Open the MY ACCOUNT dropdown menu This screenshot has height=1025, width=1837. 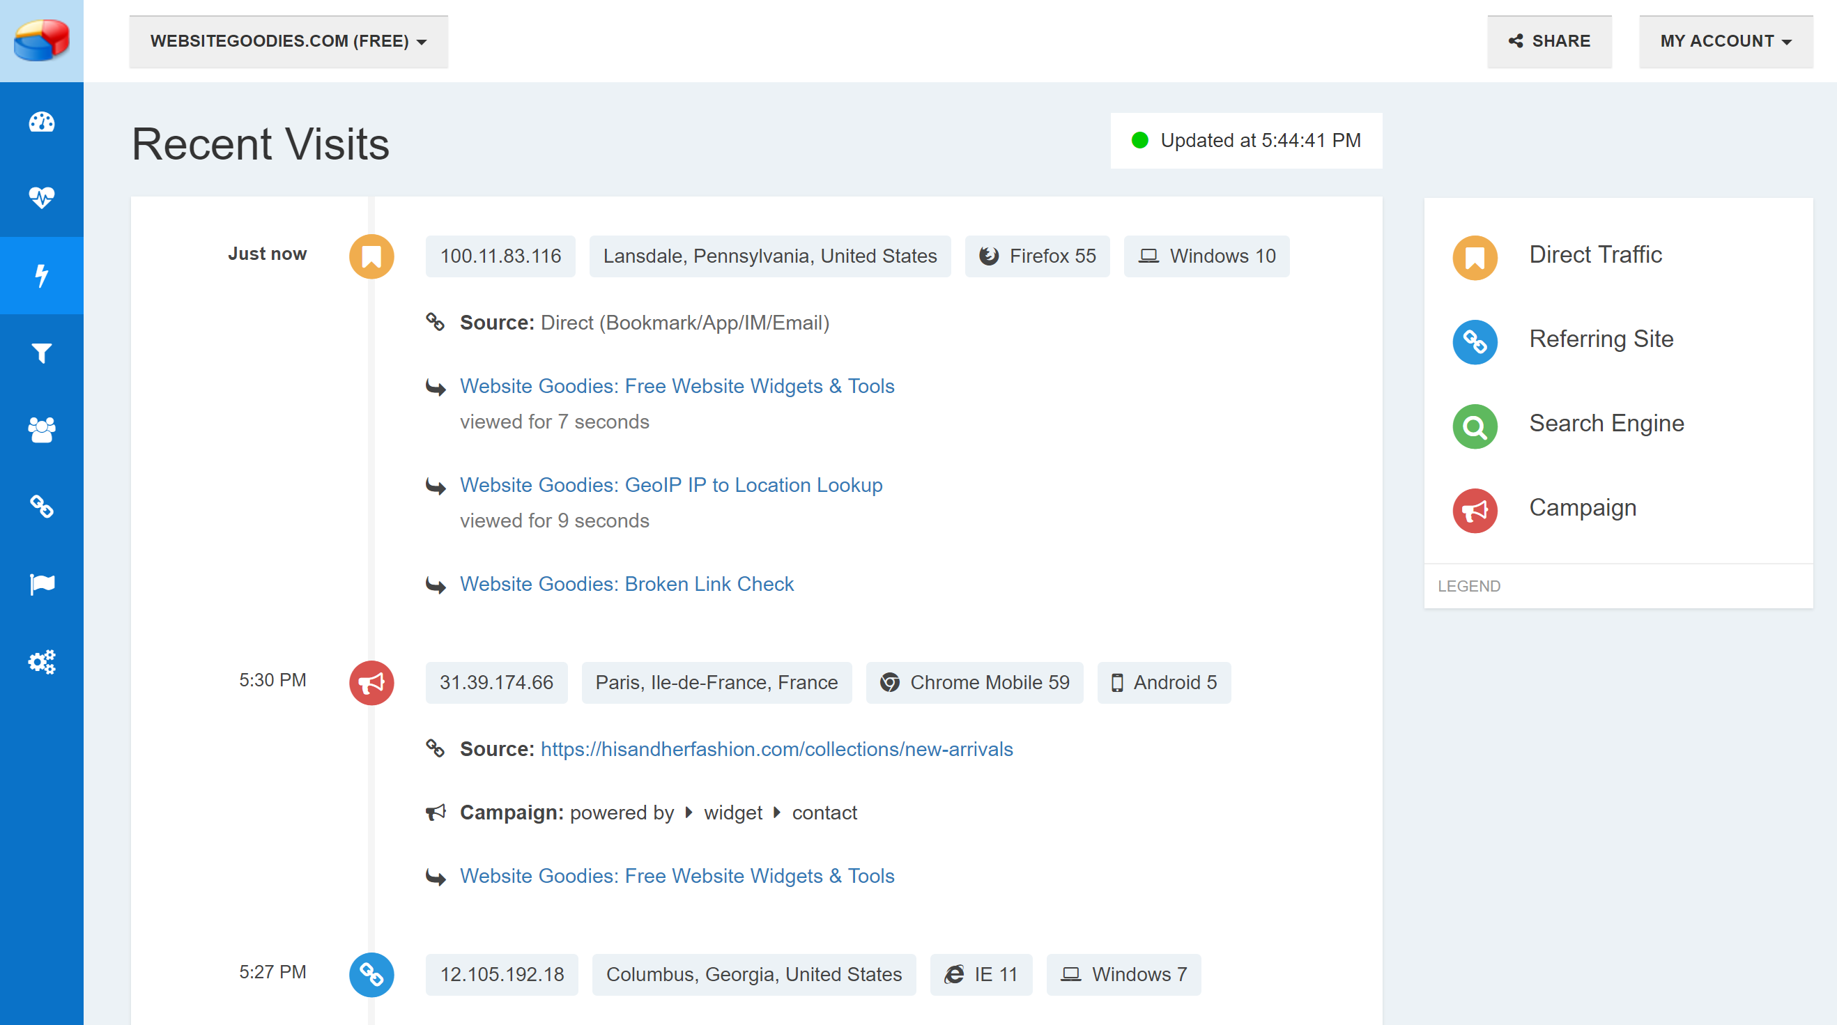[1725, 41]
